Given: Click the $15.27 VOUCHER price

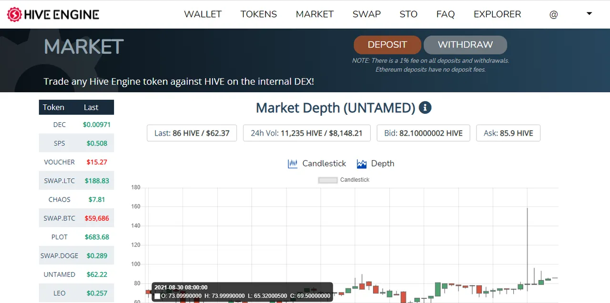Looking at the screenshot, I should pos(97,162).
